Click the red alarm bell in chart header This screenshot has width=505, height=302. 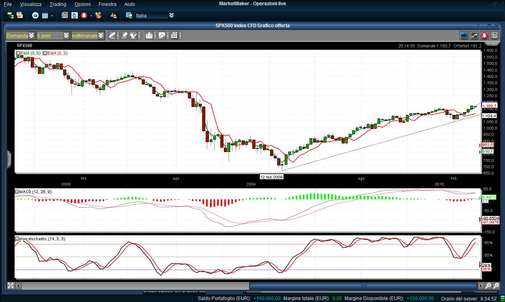coord(484,36)
